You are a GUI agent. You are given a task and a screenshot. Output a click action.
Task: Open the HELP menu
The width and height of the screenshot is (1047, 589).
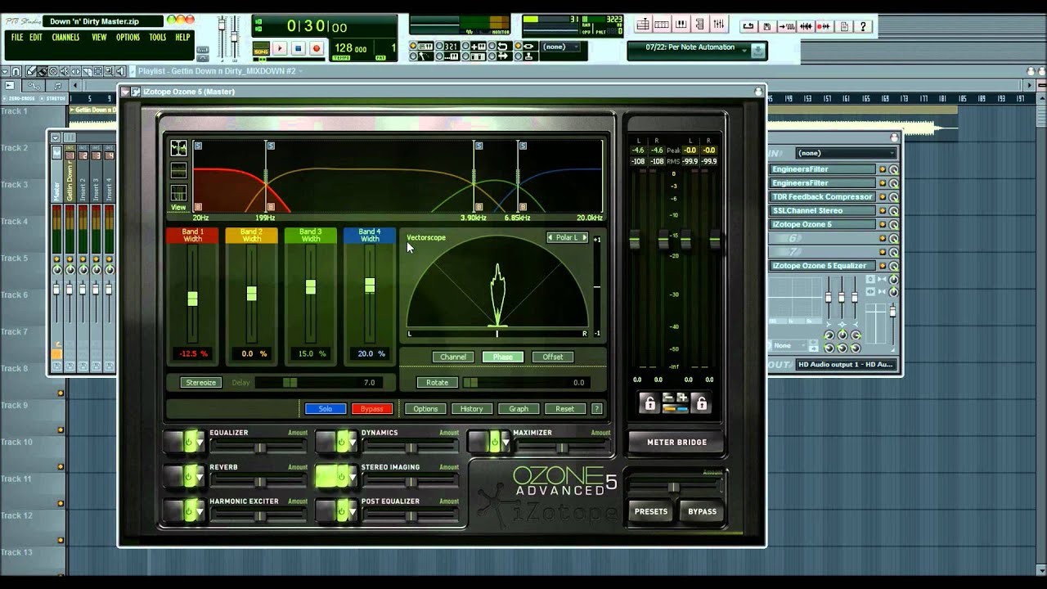(182, 38)
